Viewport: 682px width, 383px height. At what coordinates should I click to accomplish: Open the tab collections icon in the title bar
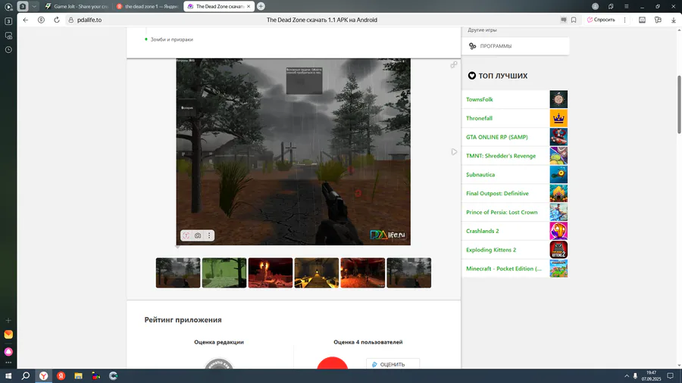coord(611,7)
